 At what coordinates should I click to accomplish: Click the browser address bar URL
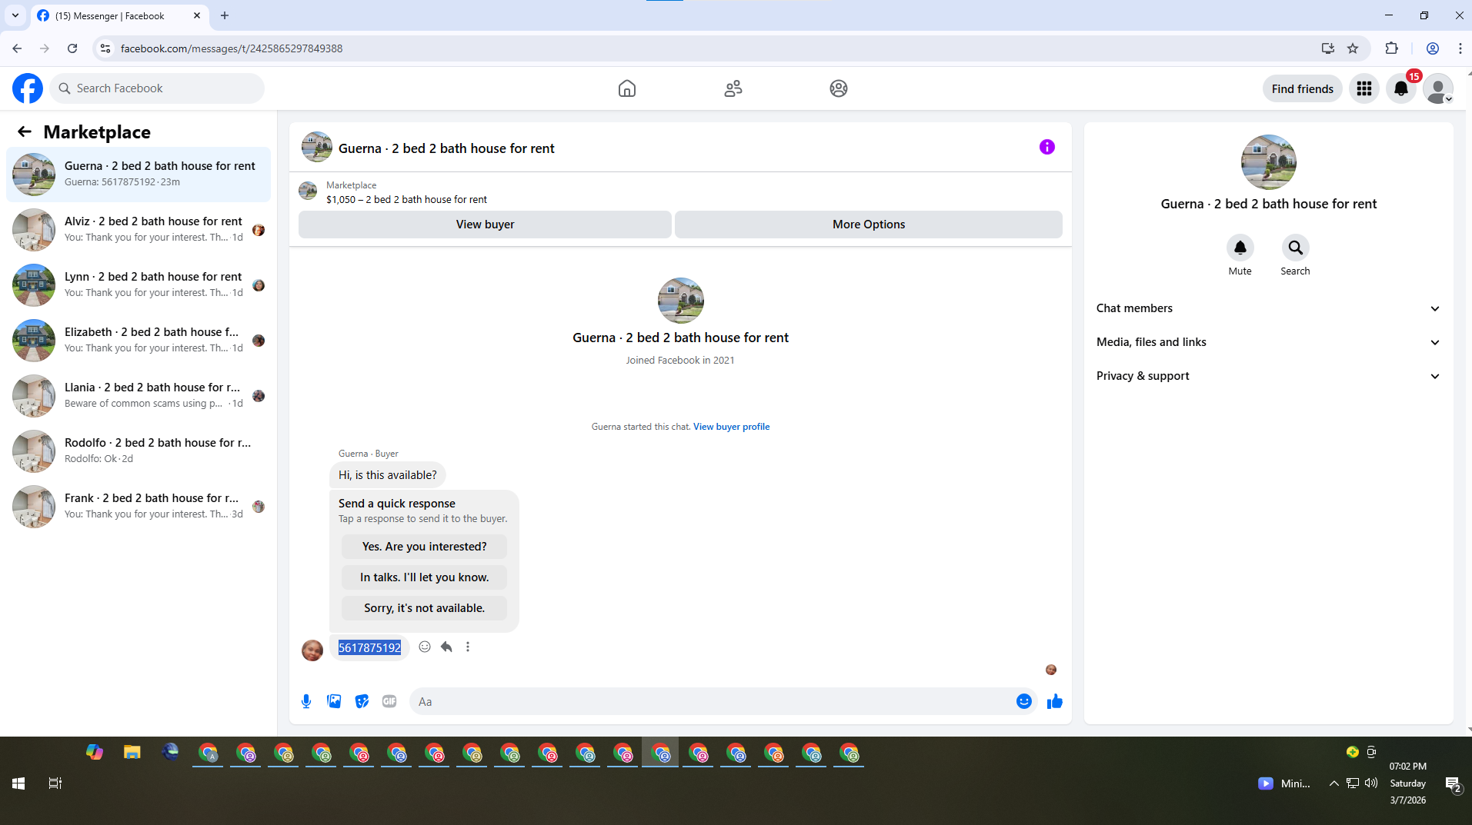pyautogui.click(x=232, y=48)
